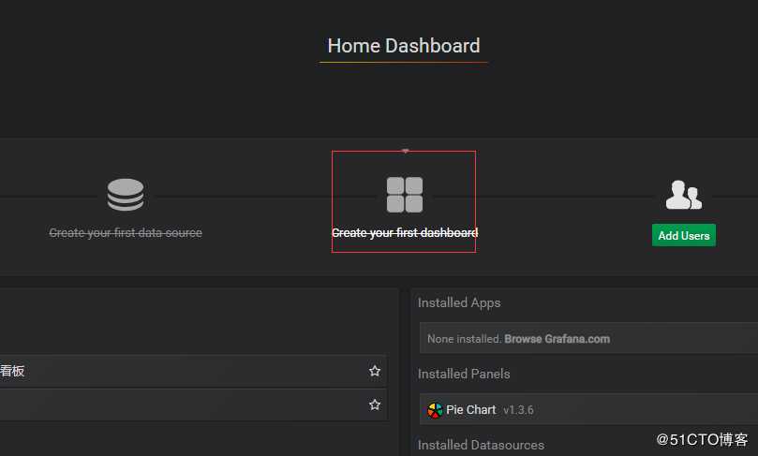Viewport: 758px width, 456px height.
Task: Star the 看板 dashboard
Action: coord(375,371)
